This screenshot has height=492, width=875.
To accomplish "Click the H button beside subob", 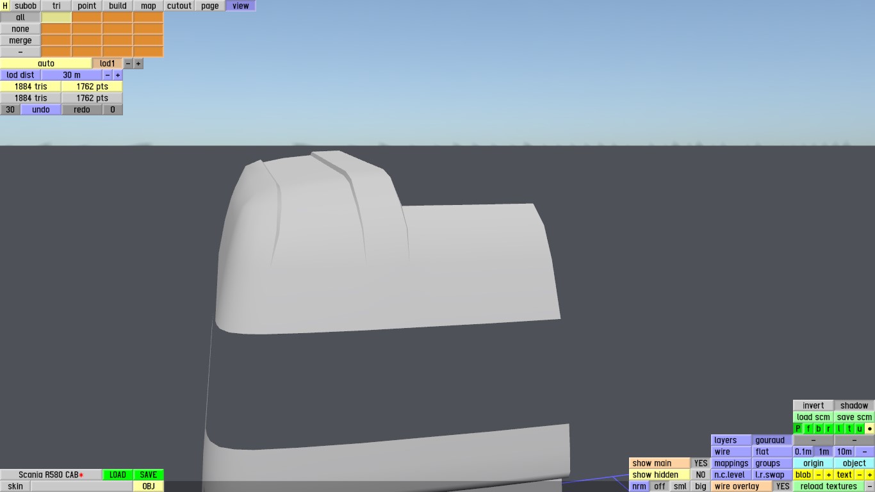I will [5, 6].
